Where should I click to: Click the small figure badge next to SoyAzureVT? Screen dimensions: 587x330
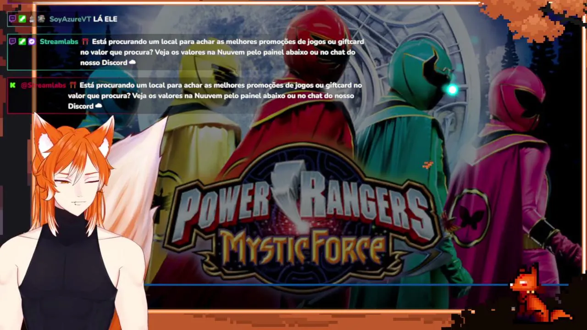[x=32, y=19]
